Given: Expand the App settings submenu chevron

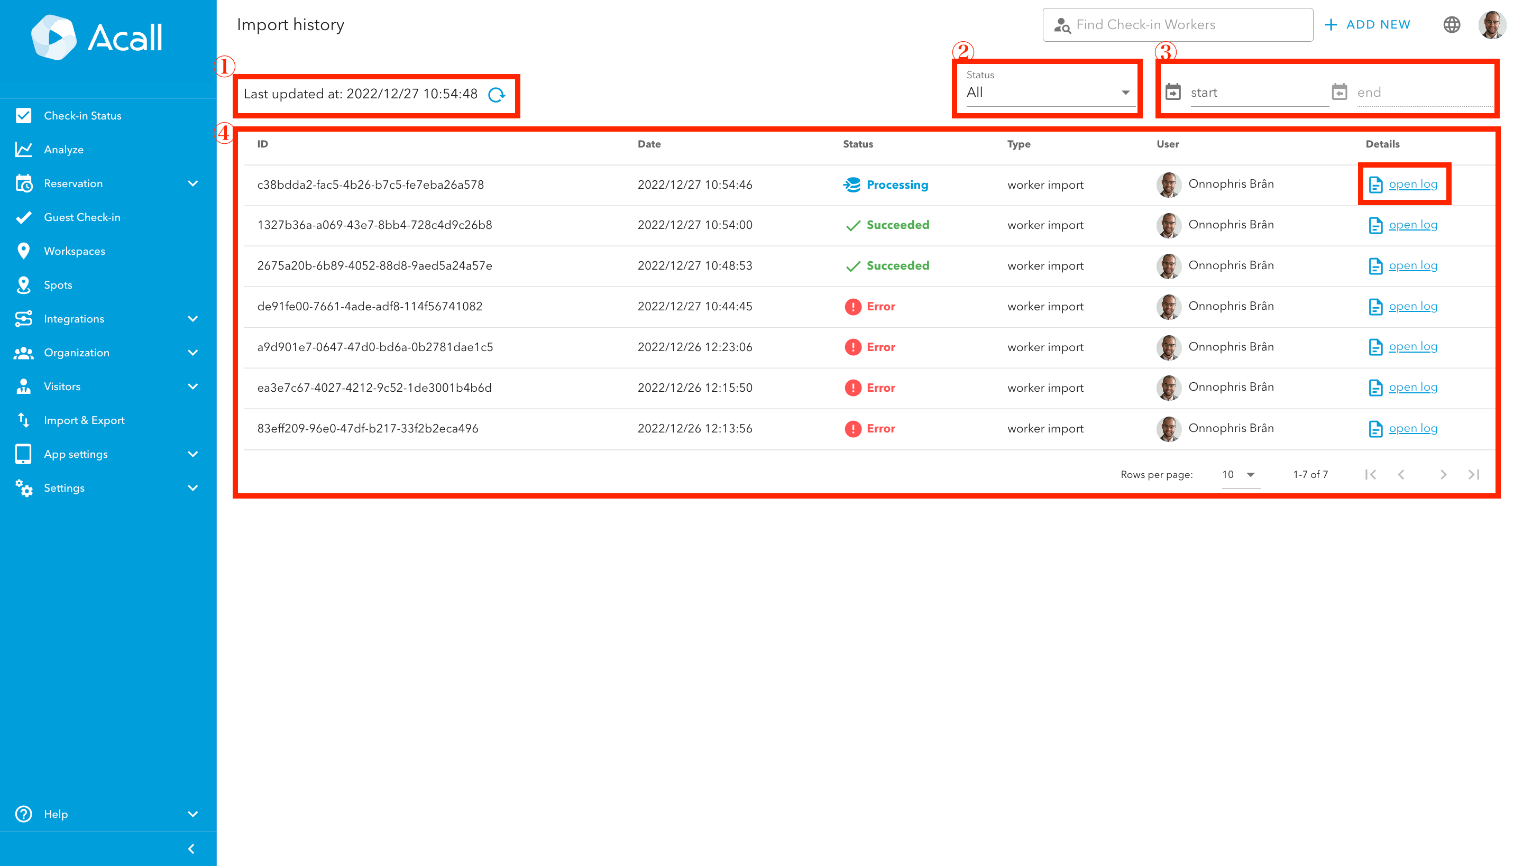Looking at the screenshot, I should tap(192, 454).
